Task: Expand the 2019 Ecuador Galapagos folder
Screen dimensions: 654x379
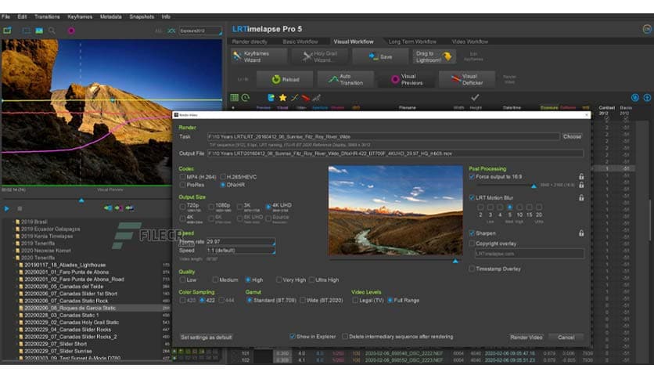Action: tap(13, 229)
